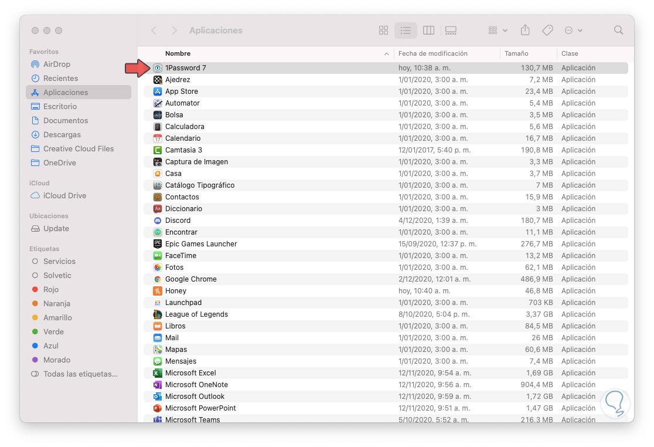Open Recientes in the sidebar
654x447 pixels.
[60, 78]
